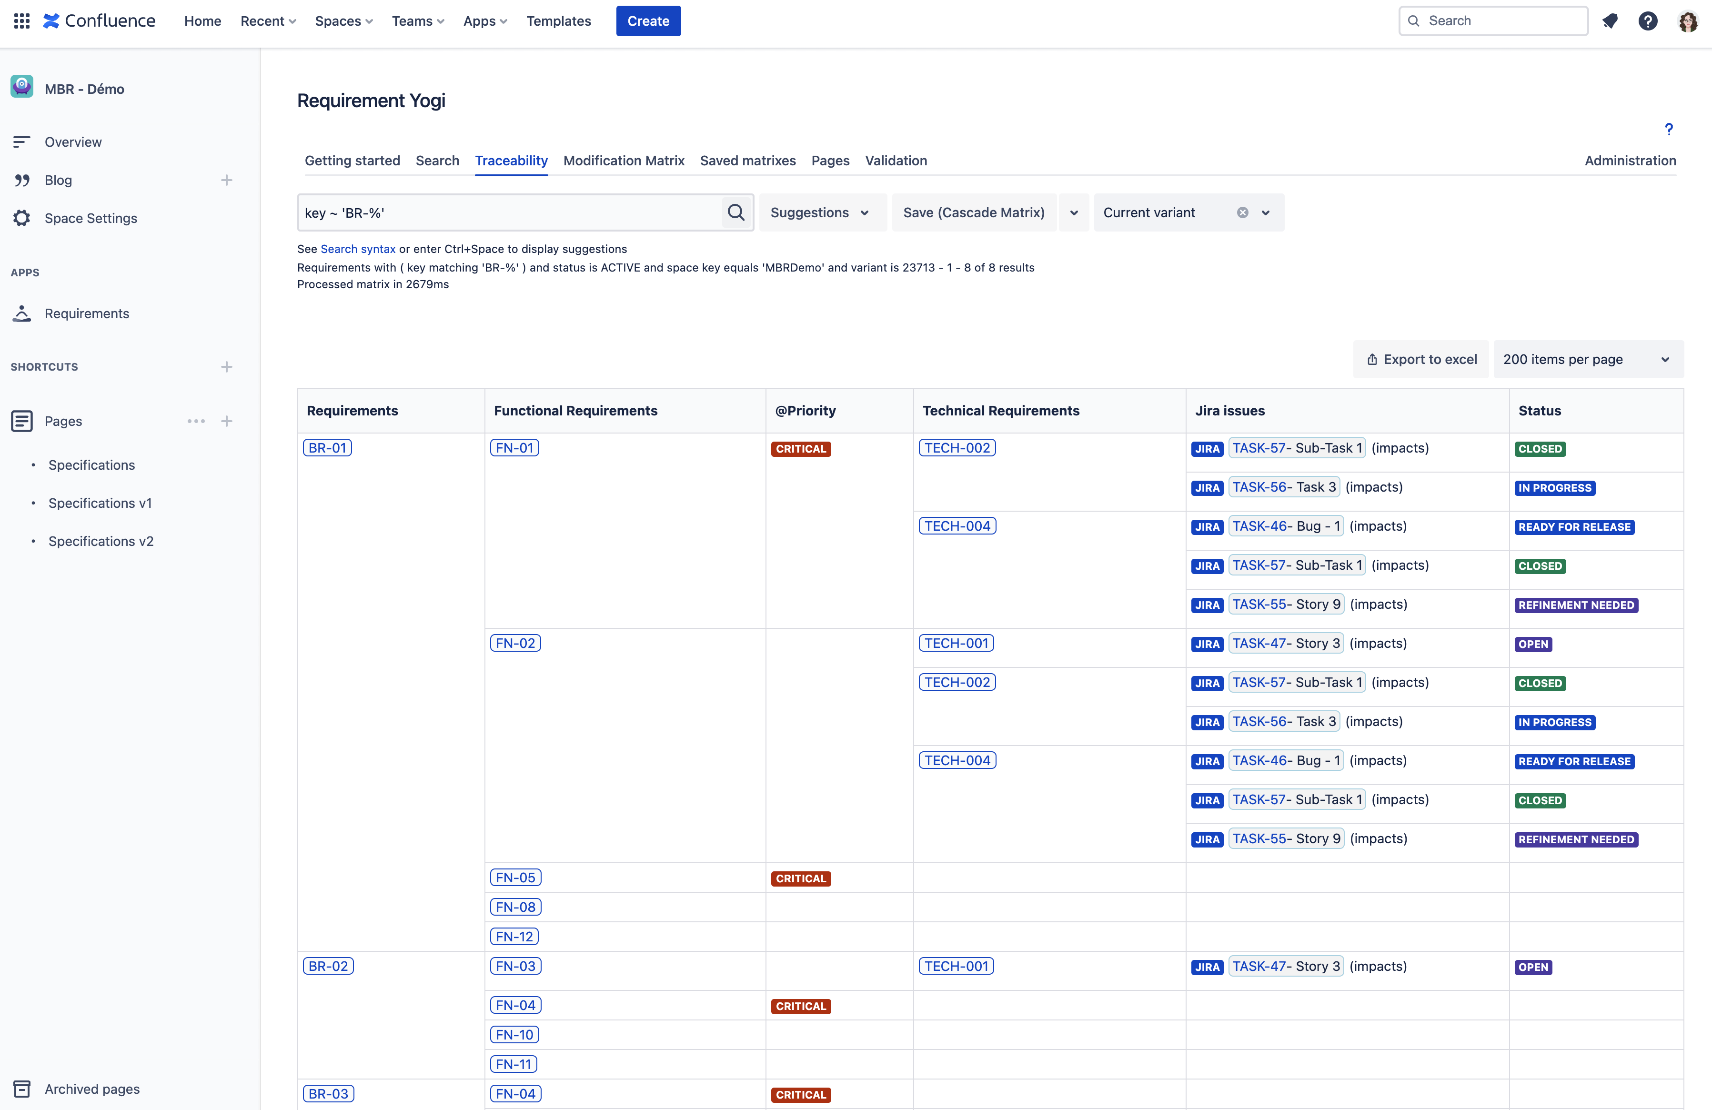The height and width of the screenshot is (1110, 1712).
Task: Expand the Save (Cascade Matrix) chevron
Action: [x=1074, y=212]
